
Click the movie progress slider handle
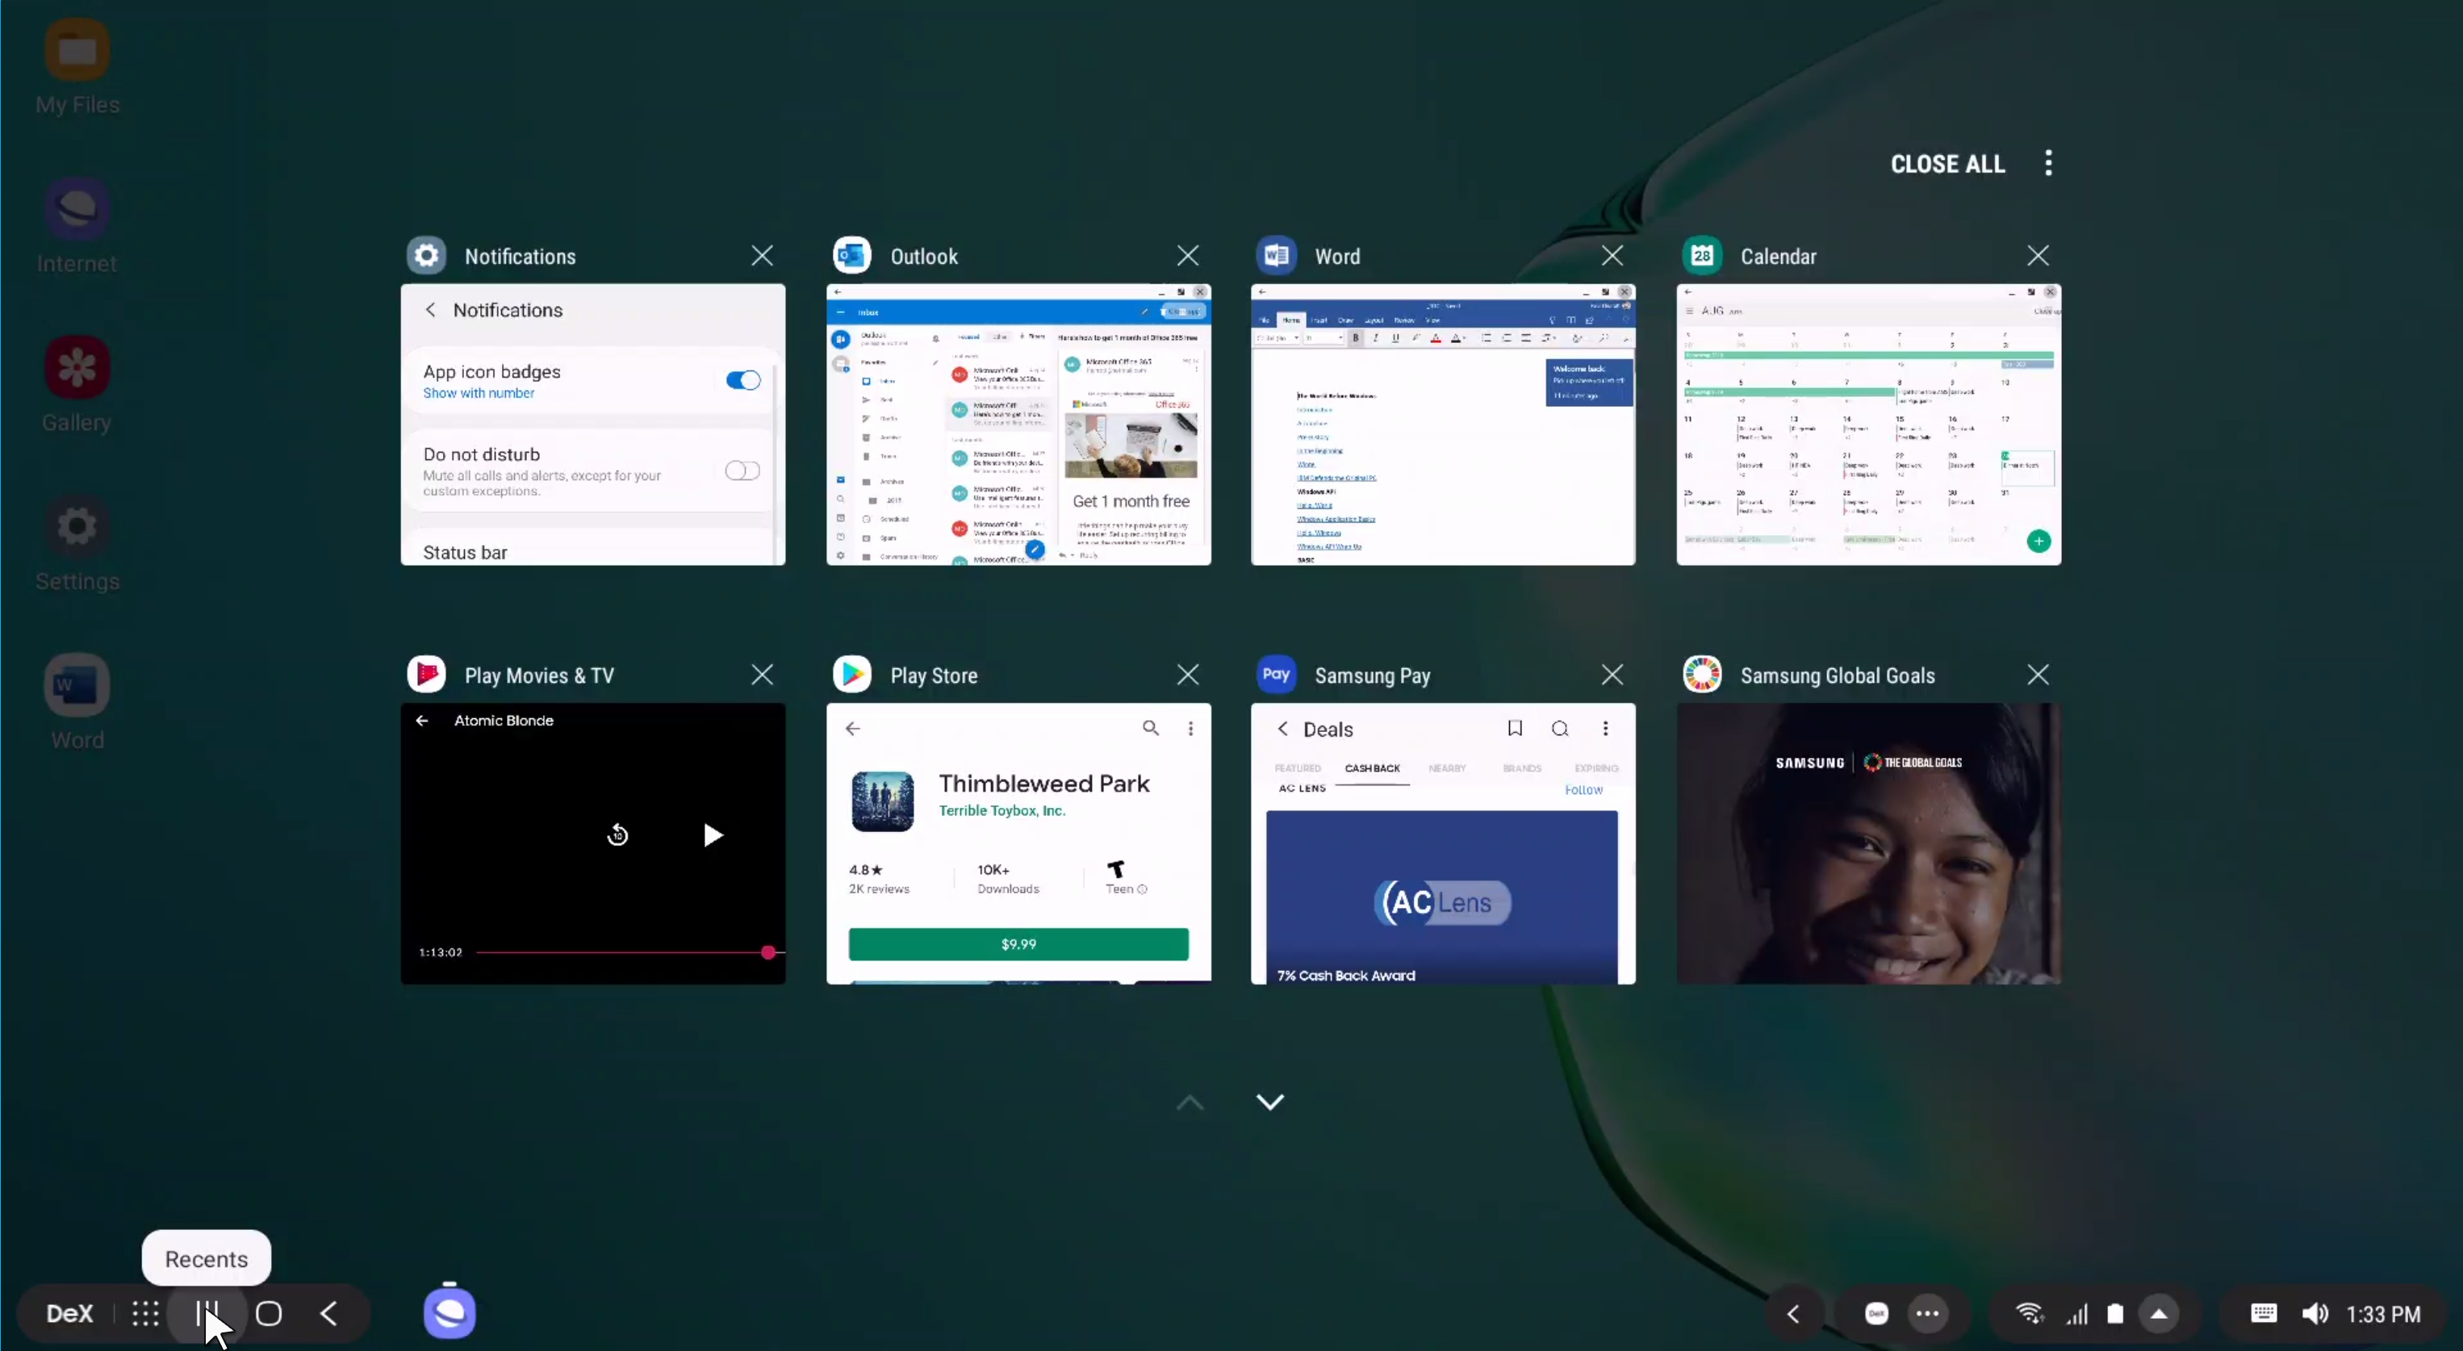(x=767, y=952)
